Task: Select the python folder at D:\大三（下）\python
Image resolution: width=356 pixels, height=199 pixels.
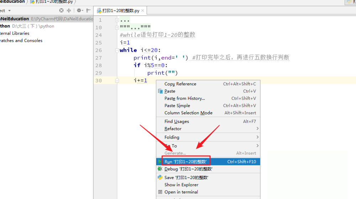Action: [27, 26]
